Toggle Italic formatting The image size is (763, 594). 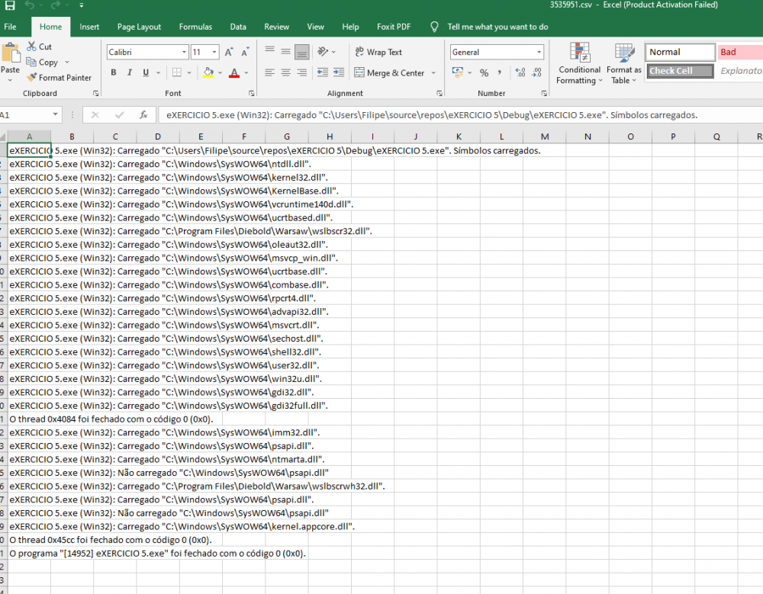(x=130, y=73)
